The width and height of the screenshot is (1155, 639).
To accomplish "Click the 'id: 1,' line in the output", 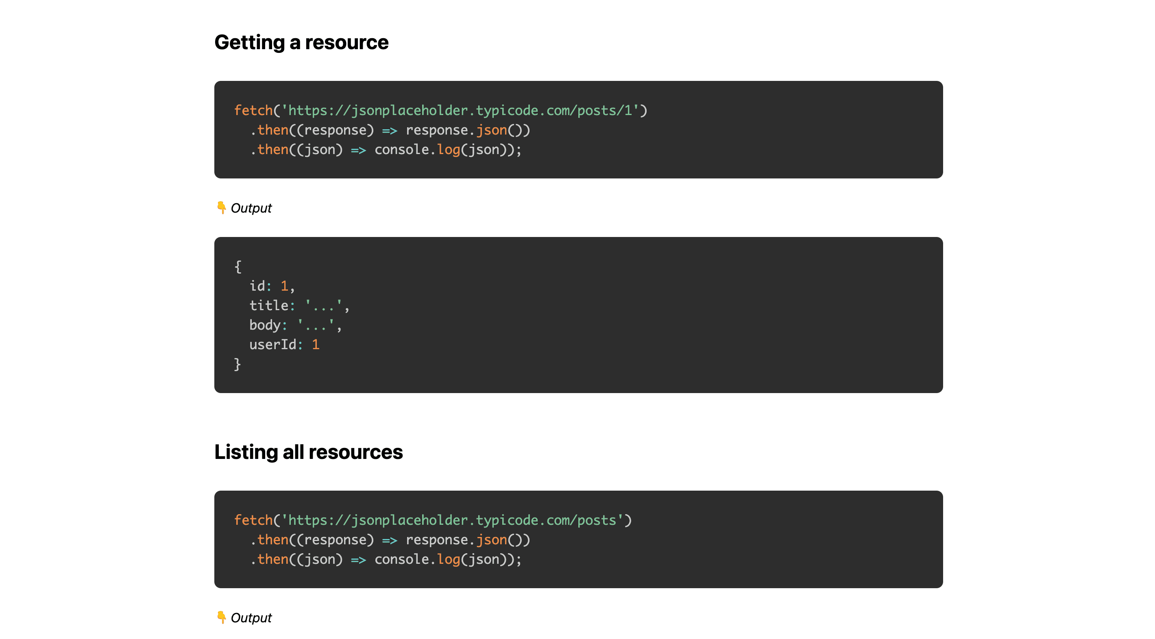I will [272, 286].
